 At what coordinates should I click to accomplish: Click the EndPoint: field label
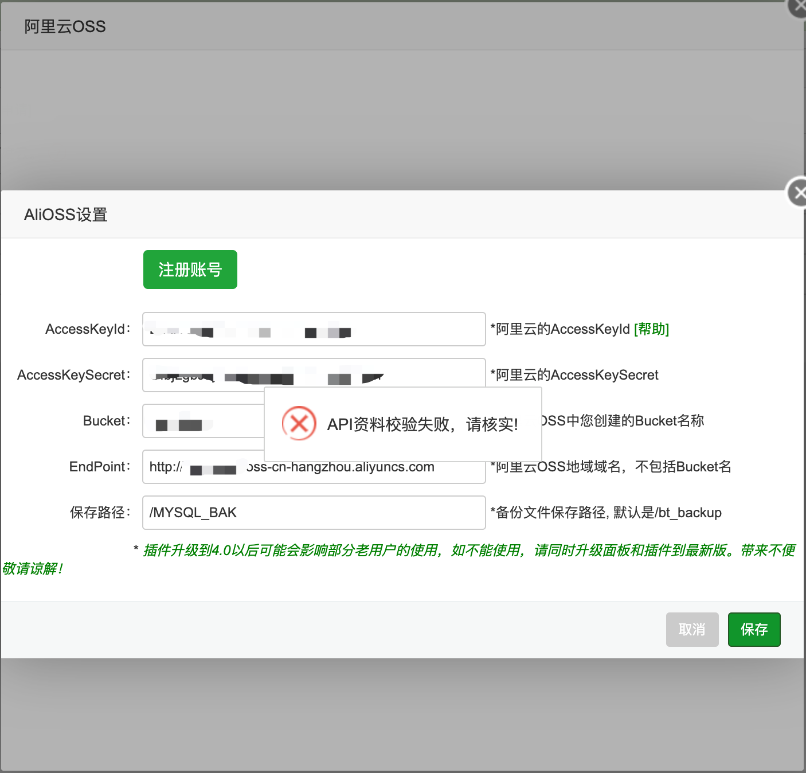(x=100, y=467)
